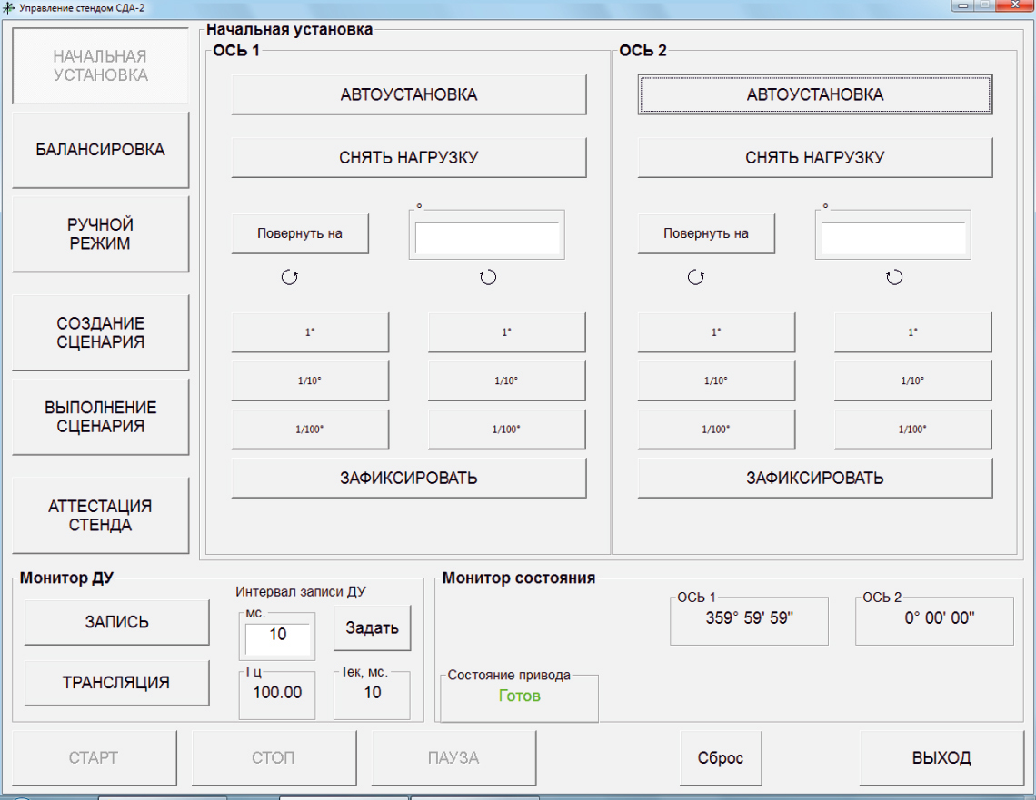
Task: Switch to the БАЛАНСИРОВКА mode
Action: pyautogui.click(x=100, y=150)
